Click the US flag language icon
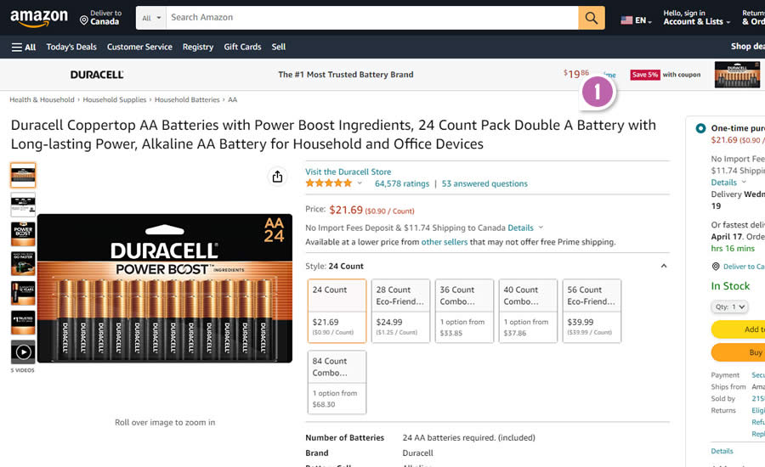This screenshot has height=467, width=765. point(626,20)
